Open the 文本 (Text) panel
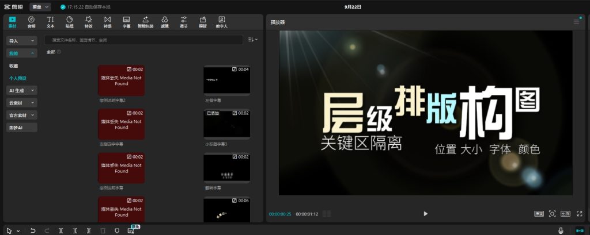 coord(50,22)
